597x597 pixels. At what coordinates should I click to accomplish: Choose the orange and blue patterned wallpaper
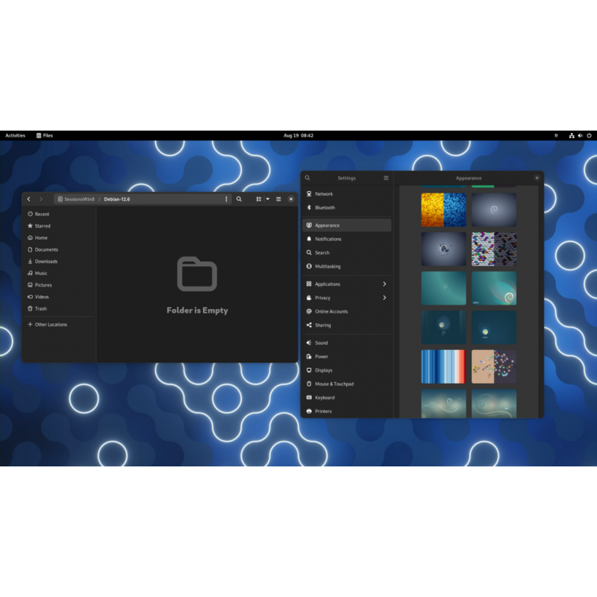tap(443, 210)
